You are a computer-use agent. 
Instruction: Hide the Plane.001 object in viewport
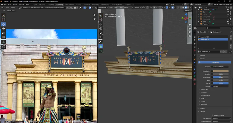(228, 24)
